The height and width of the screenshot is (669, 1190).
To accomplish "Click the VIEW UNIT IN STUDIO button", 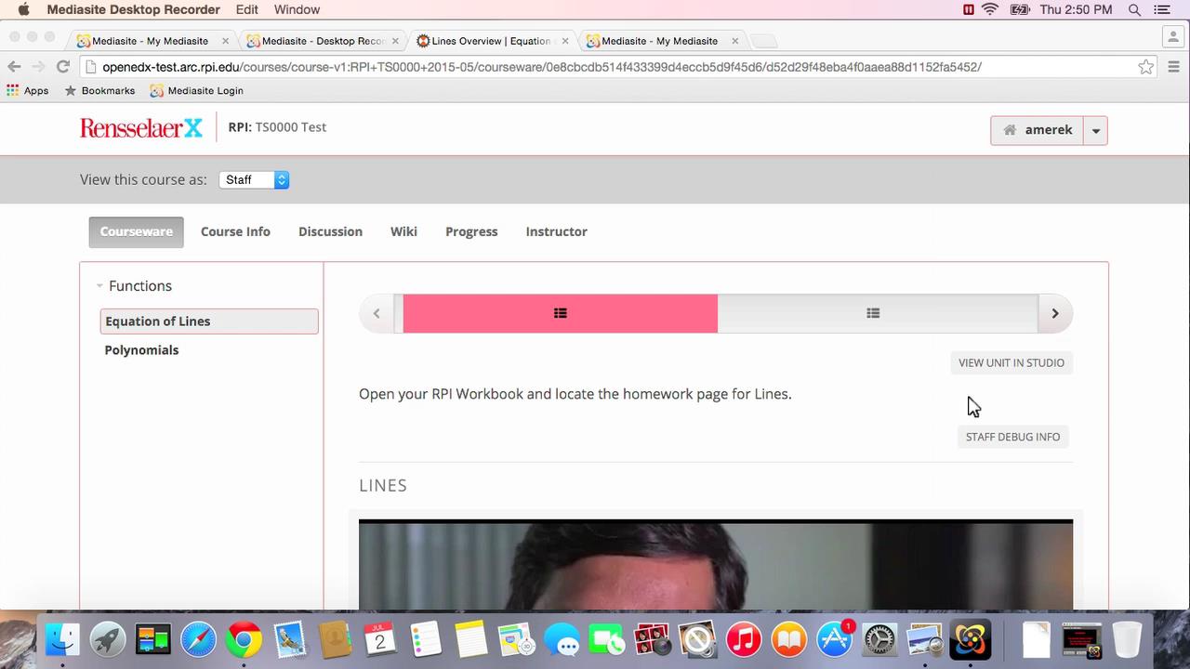I will pyautogui.click(x=1011, y=362).
